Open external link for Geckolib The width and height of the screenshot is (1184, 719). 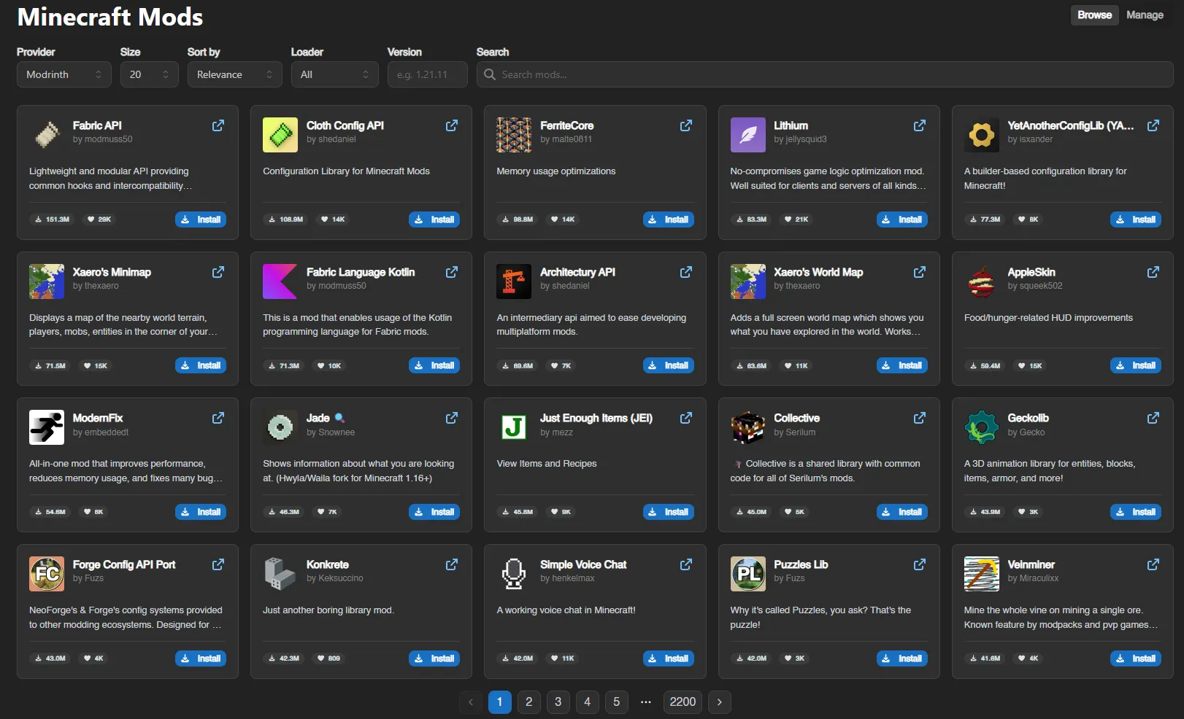point(1153,418)
